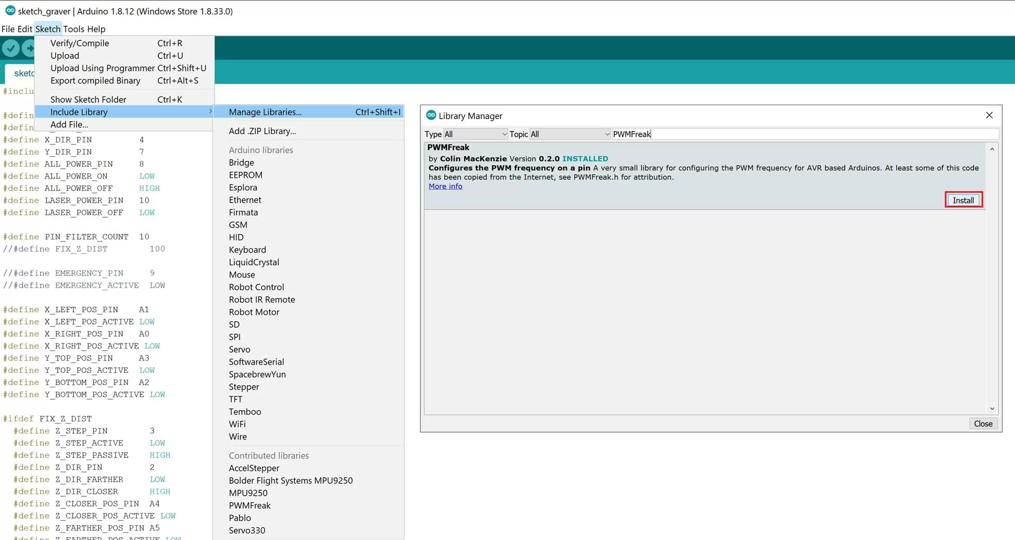1015x540 pixels.
Task: Select Manage Libraries... entry
Action: [x=308, y=112]
